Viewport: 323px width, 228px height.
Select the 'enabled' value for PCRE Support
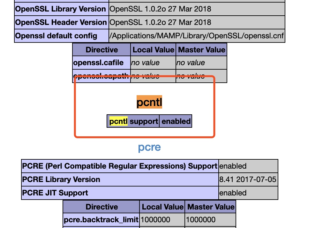248,166
